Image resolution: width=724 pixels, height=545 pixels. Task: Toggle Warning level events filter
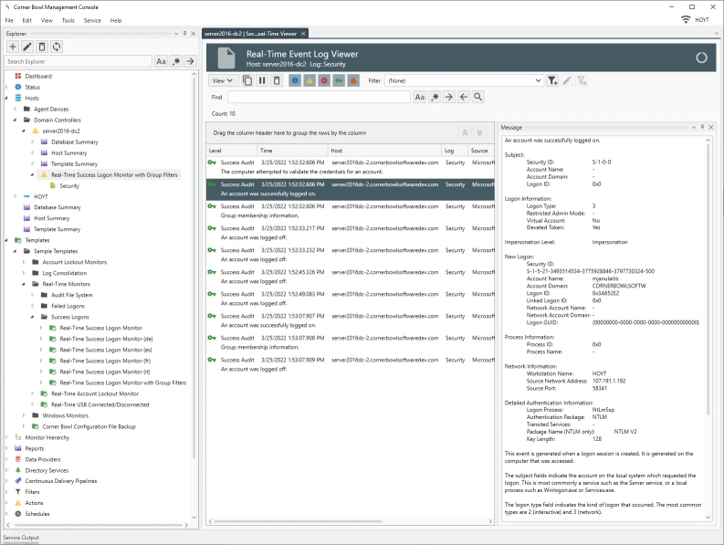coord(310,81)
